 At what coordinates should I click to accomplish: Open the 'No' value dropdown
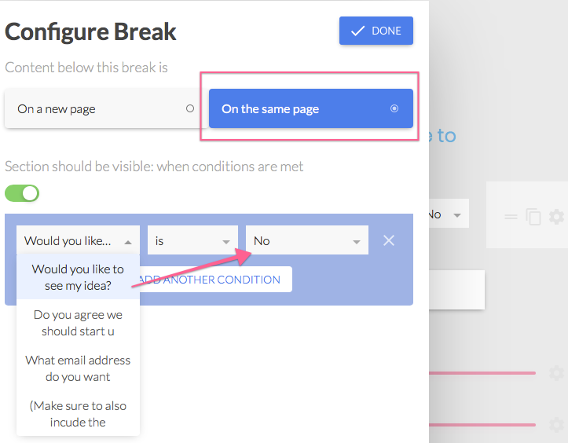point(307,240)
